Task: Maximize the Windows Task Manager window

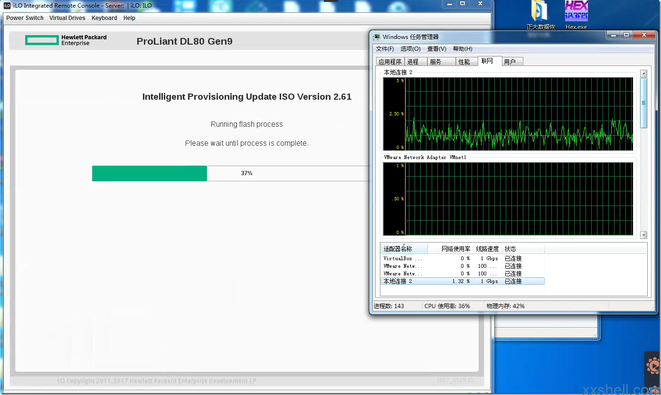Action: coord(626,35)
